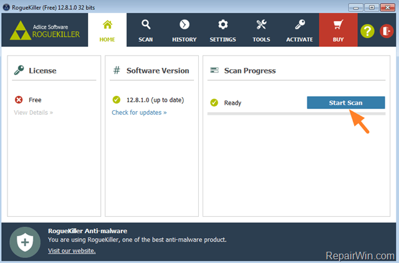Click the scan progress bar

[x=296, y=113]
